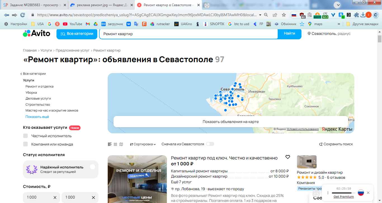Switch to grid view layout icon

(x=115, y=144)
